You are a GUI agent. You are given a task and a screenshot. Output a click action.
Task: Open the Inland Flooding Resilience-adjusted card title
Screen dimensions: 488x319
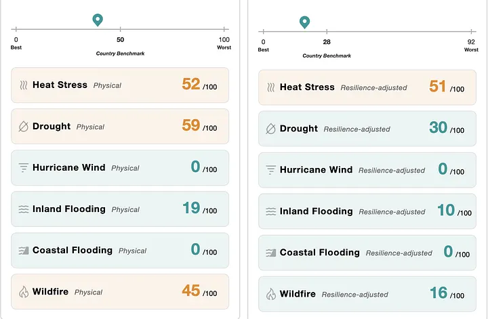coord(317,211)
